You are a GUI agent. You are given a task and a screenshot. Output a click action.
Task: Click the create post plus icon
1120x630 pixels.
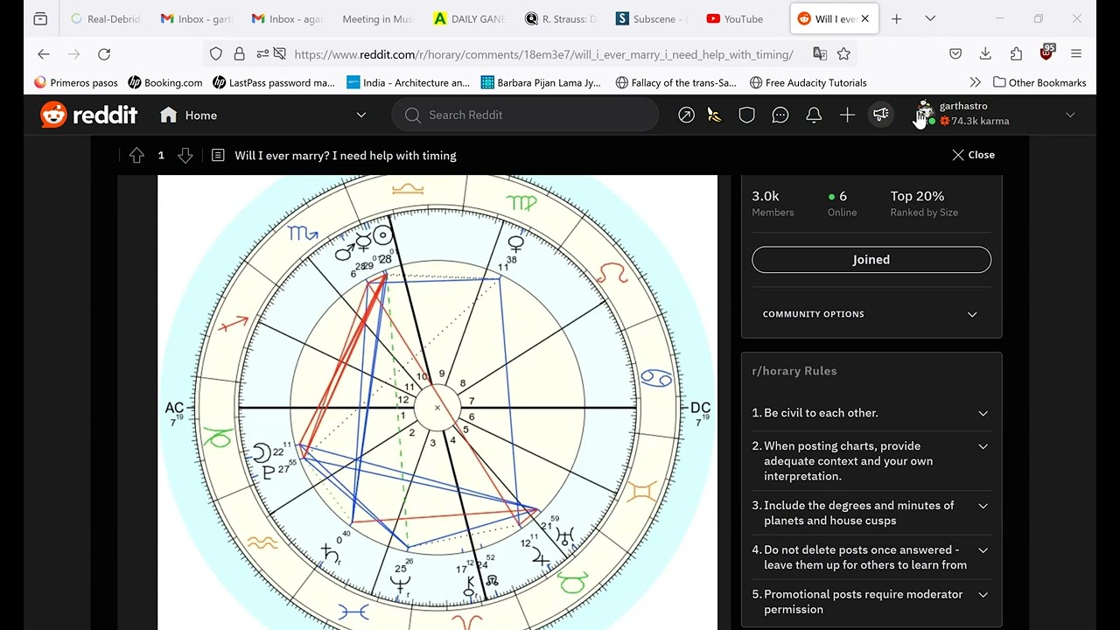coord(847,115)
